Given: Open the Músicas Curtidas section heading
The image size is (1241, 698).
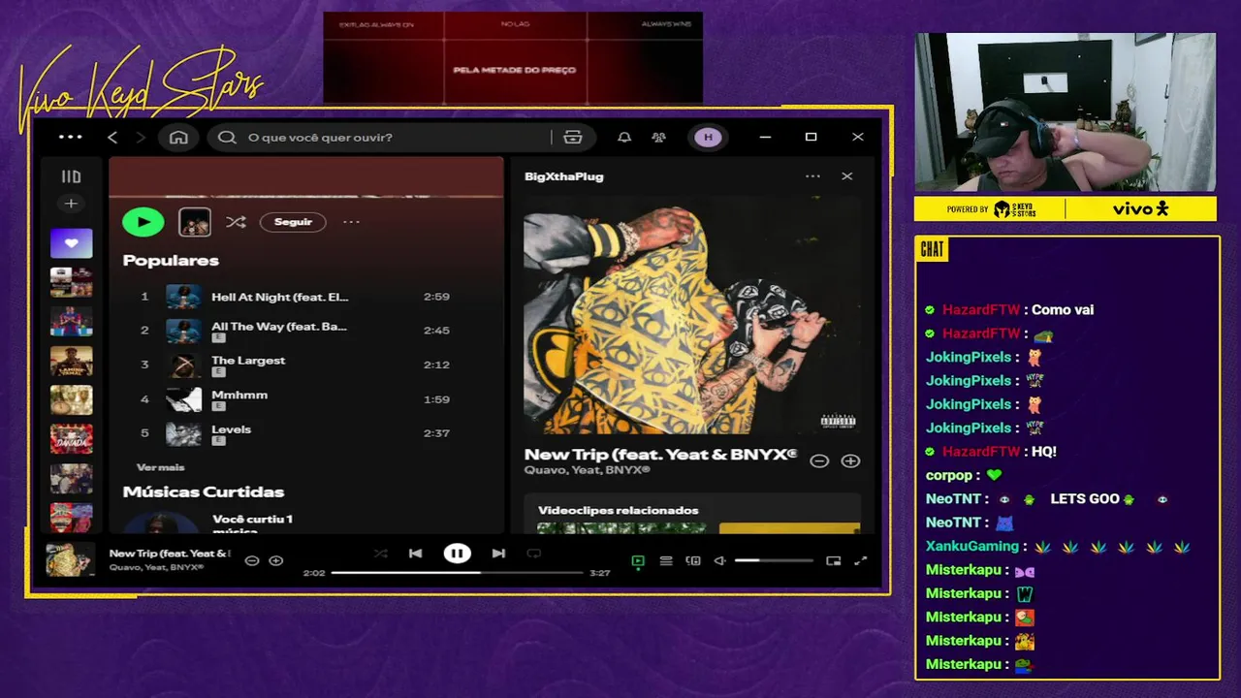Looking at the screenshot, I should [x=204, y=492].
